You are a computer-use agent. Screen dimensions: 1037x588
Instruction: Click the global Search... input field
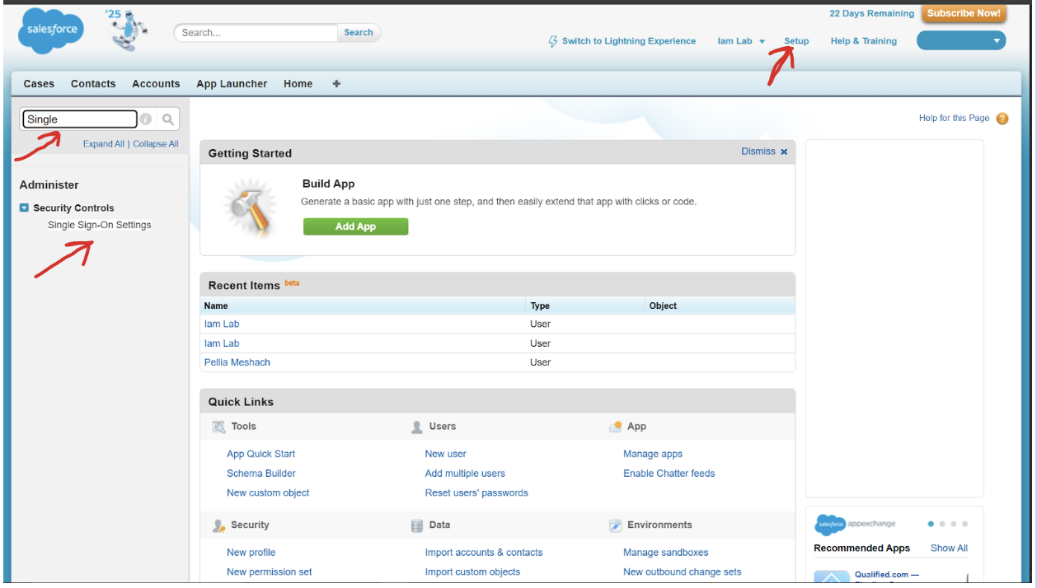(x=256, y=33)
